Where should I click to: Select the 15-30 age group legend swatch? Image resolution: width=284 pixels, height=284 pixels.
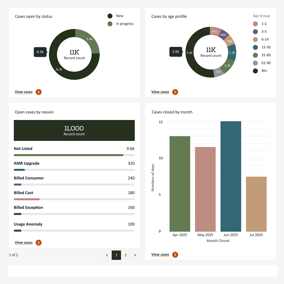[255, 47]
